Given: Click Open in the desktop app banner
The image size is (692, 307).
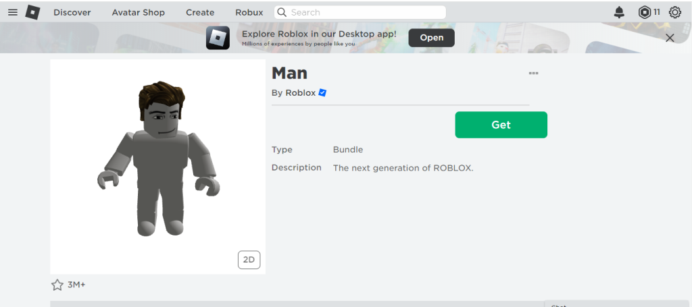Looking at the screenshot, I should click(x=432, y=38).
